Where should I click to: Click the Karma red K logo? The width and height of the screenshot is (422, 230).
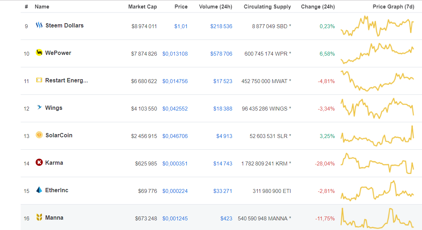pyautogui.click(x=39, y=162)
